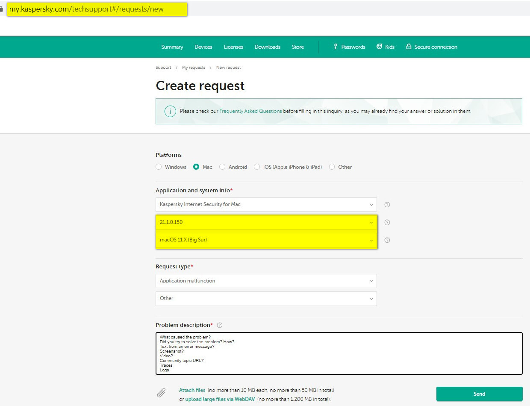Click the Request type label
530x406 pixels.
point(173,267)
